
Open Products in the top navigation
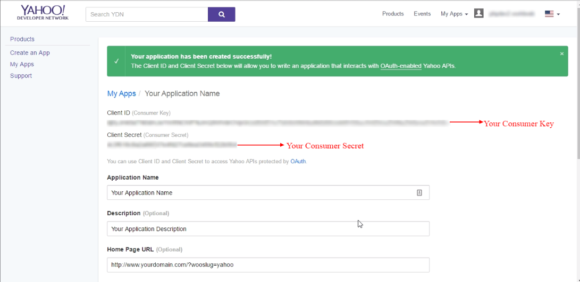click(393, 14)
